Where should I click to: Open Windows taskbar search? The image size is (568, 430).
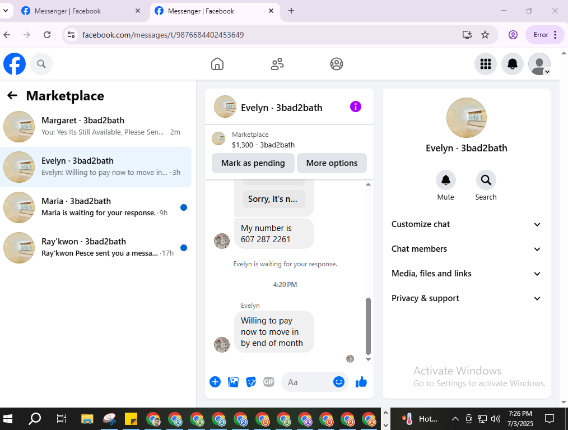[x=35, y=419]
